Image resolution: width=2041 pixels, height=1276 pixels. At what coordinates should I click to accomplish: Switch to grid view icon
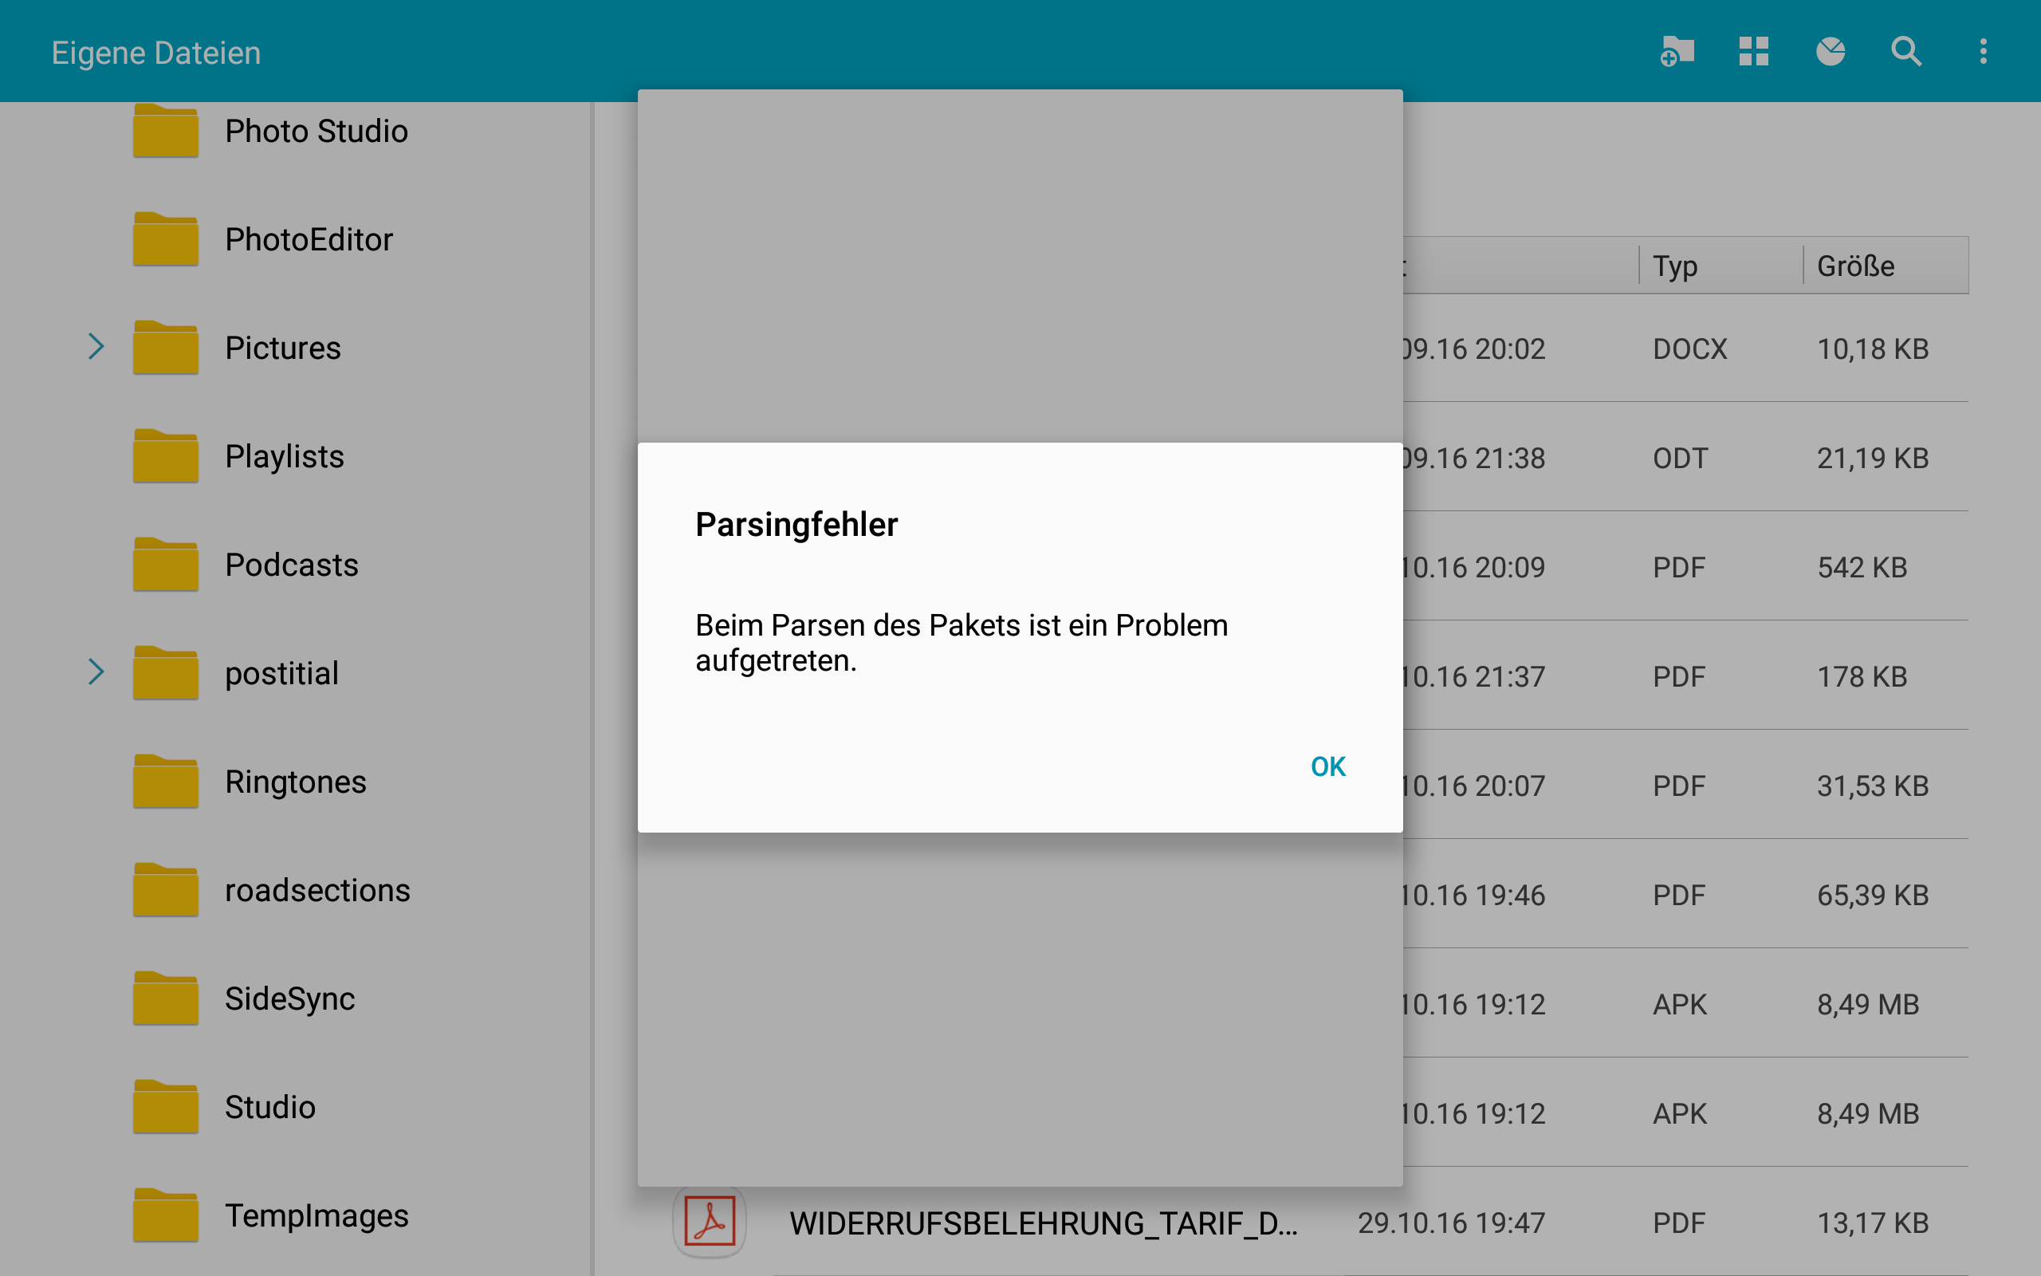coord(1753,52)
